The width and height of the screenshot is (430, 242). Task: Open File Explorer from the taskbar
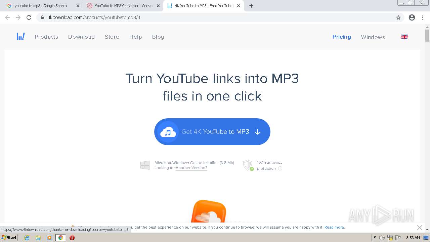pos(38,238)
